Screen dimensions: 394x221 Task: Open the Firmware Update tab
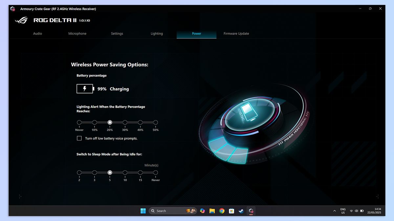click(x=236, y=33)
